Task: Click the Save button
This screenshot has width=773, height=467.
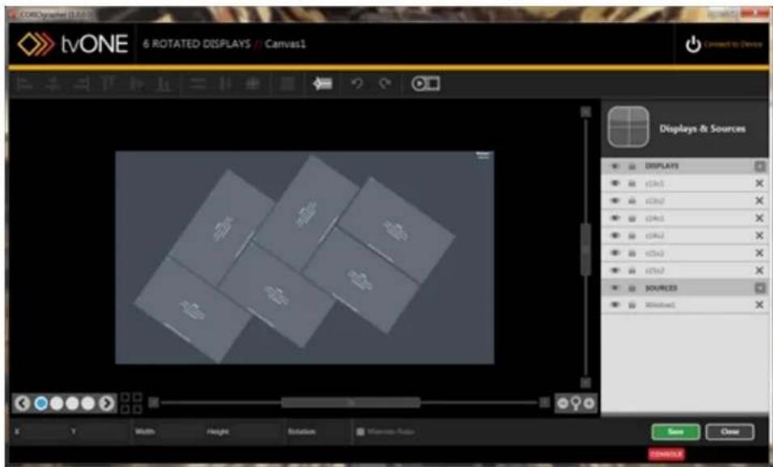Action: (675, 432)
